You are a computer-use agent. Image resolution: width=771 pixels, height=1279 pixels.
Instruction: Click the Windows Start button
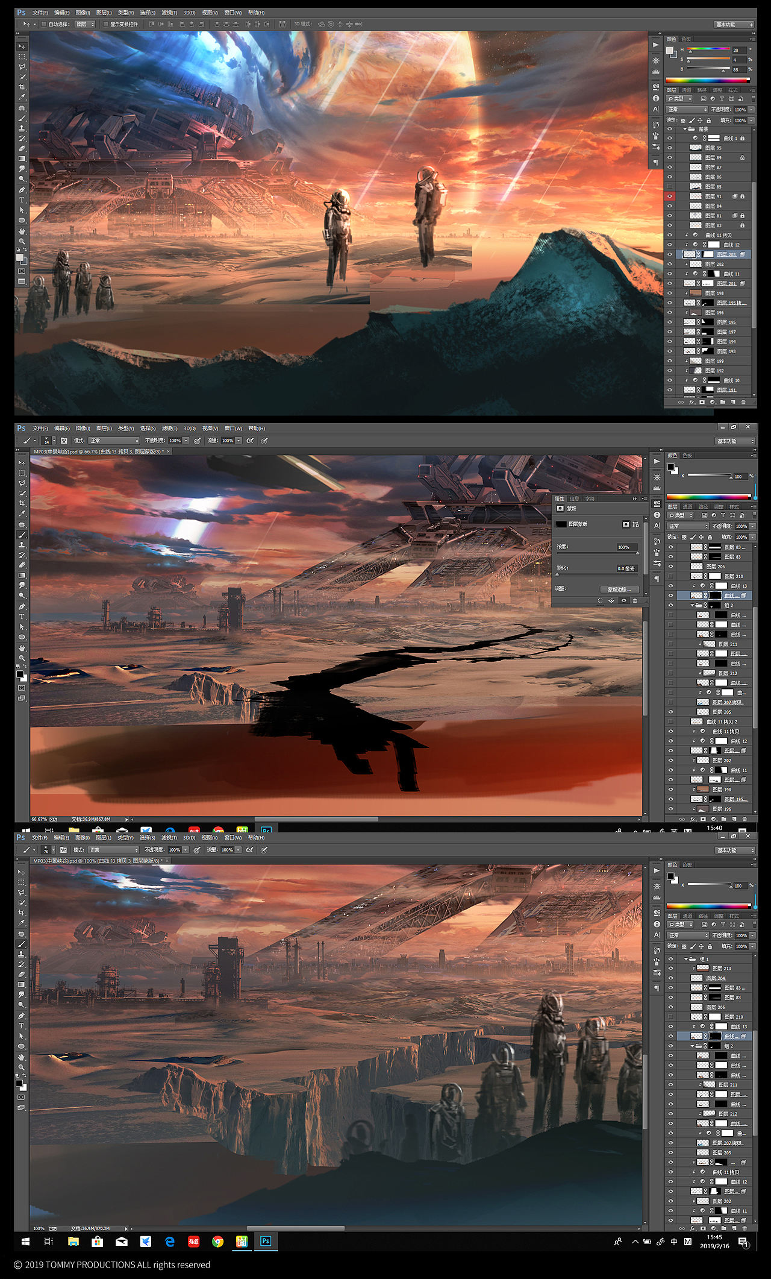click(x=25, y=1242)
